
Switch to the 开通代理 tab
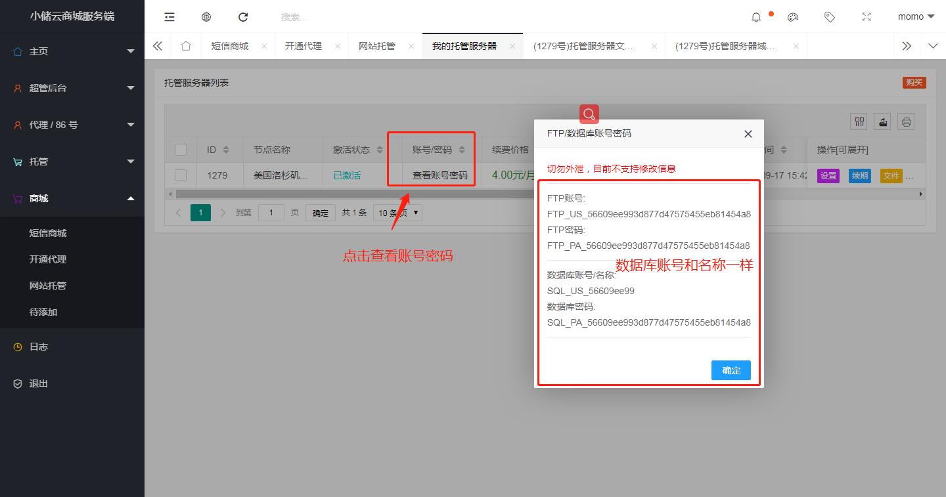pos(304,46)
